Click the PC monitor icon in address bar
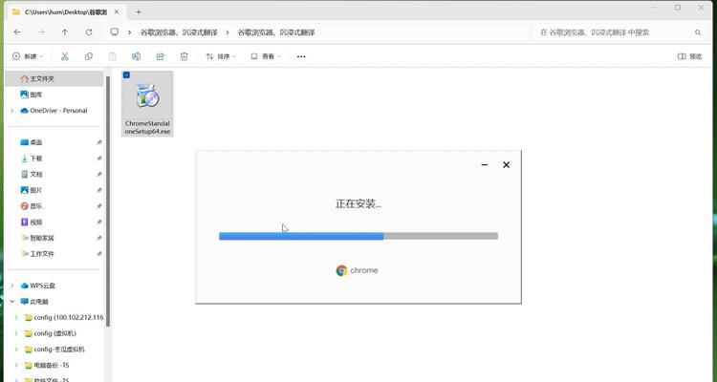This screenshot has height=382, width=717. pos(115,32)
